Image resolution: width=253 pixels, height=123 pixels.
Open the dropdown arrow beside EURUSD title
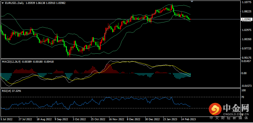click(3, 3)
